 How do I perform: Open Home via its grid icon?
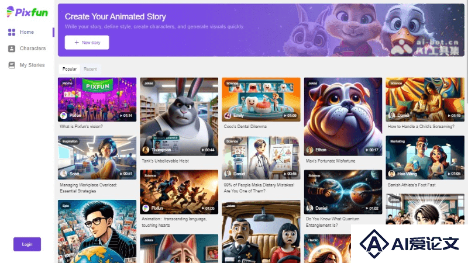(12, 32)
